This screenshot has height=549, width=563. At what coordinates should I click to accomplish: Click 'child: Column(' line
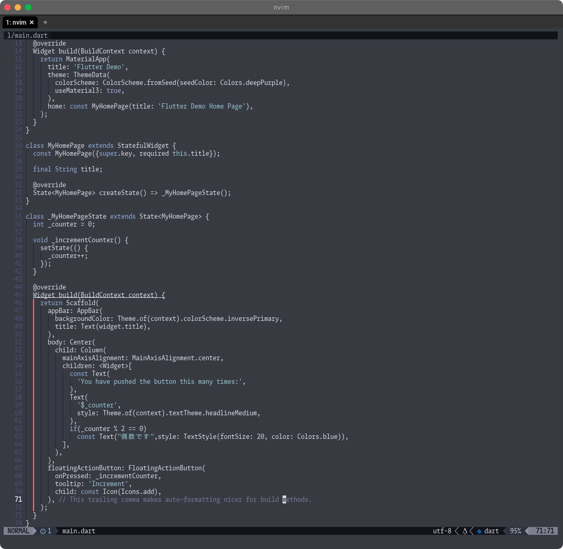coord(80,350)
